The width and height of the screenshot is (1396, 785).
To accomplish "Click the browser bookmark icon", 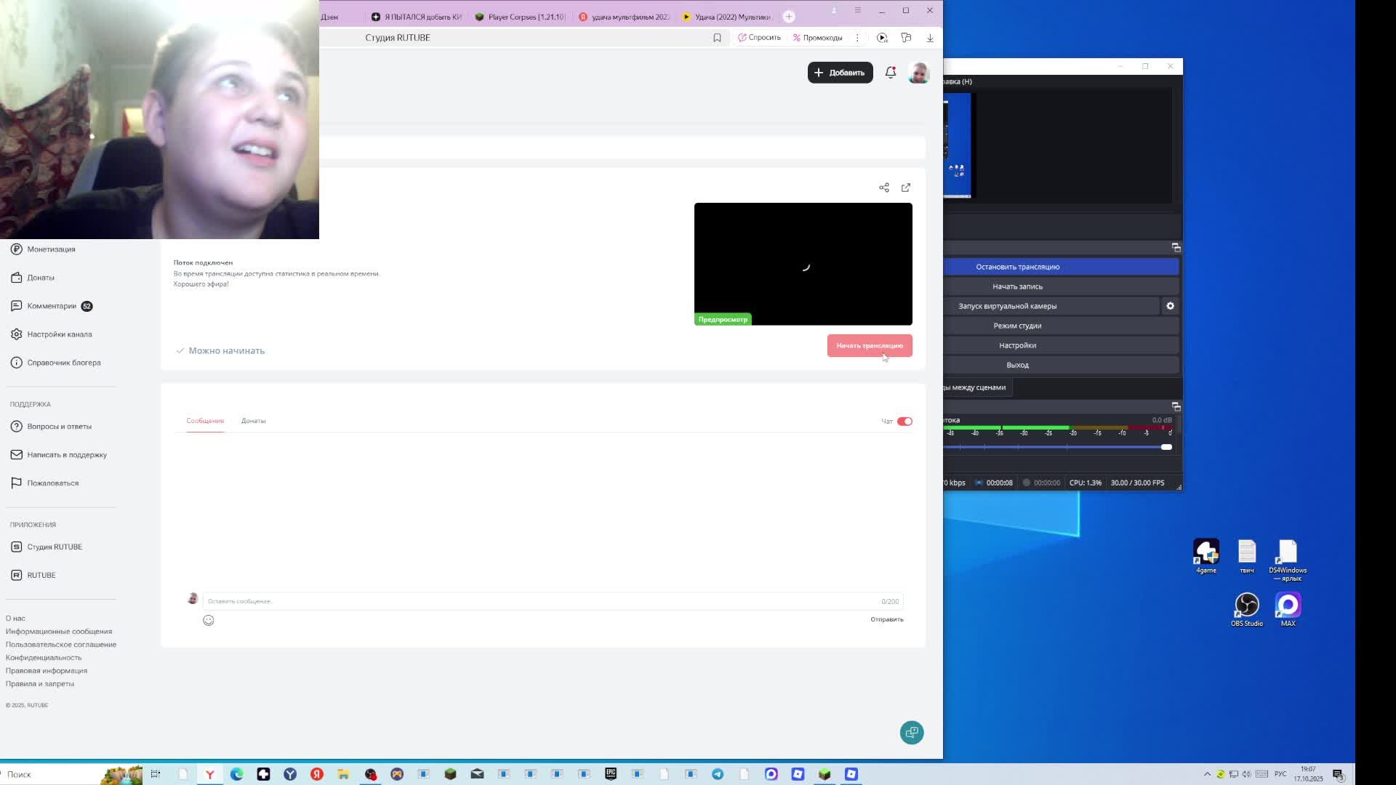I will [x=717, y=38].
